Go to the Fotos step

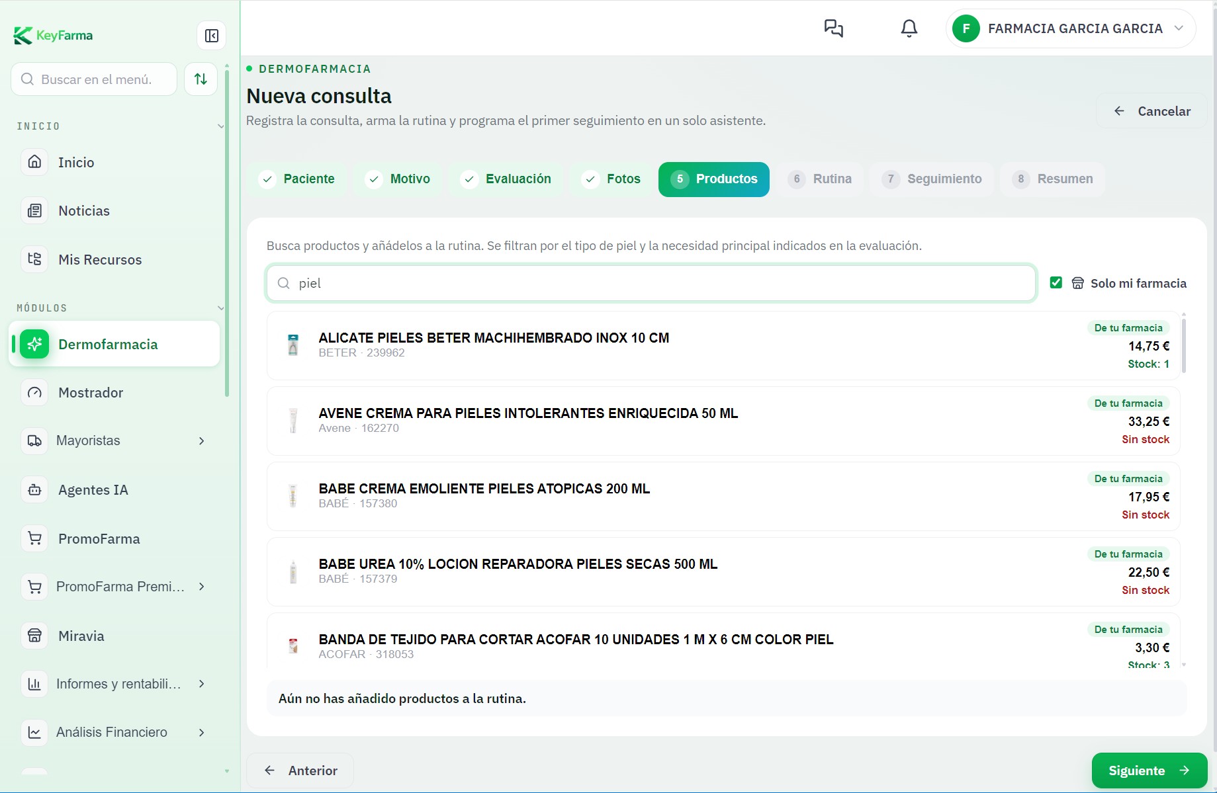pos(611,179)
